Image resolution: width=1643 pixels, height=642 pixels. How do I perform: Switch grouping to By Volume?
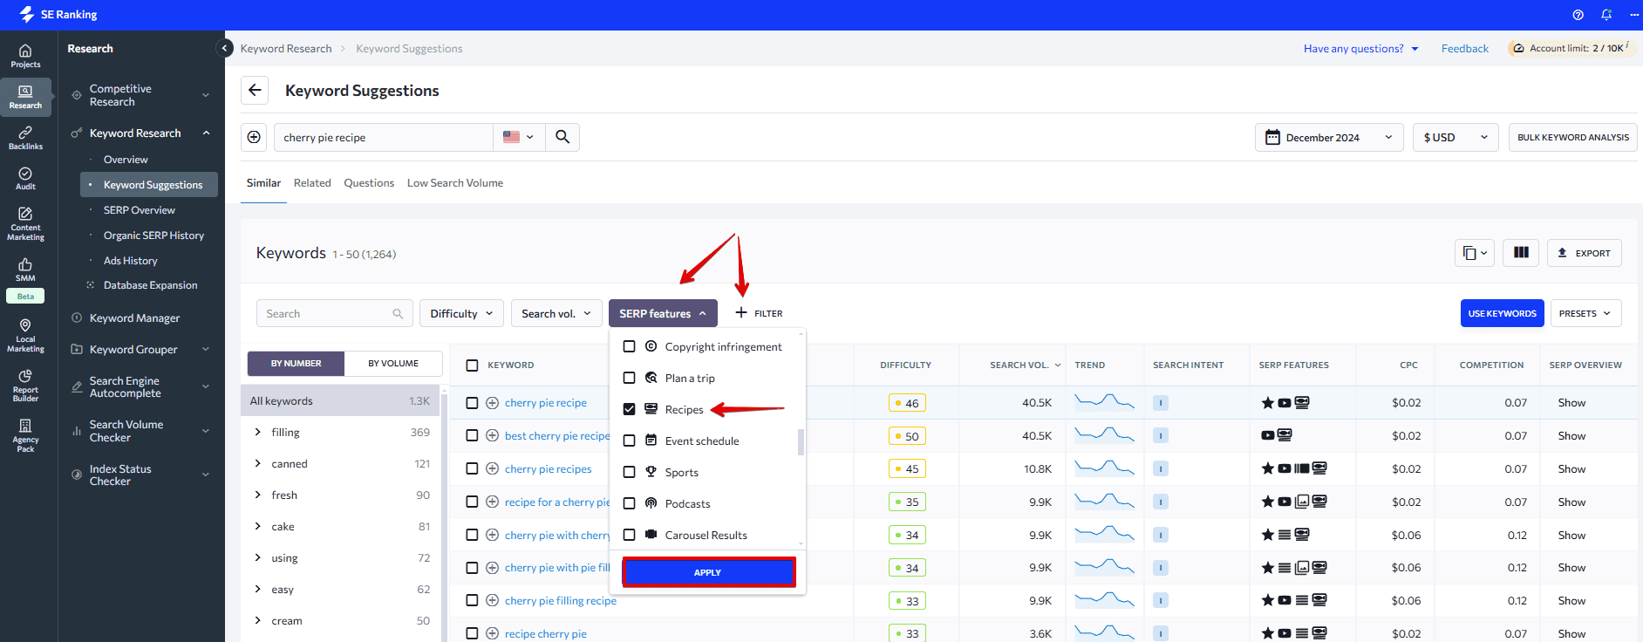coord(393,364)
